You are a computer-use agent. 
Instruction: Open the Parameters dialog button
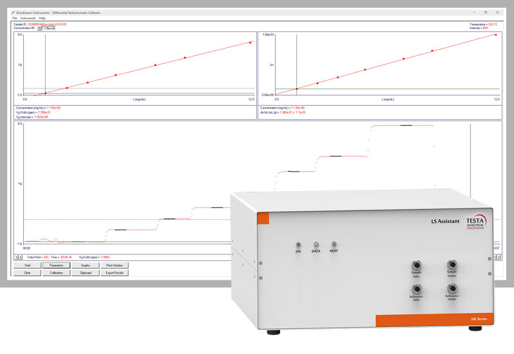tap(57, 265)
